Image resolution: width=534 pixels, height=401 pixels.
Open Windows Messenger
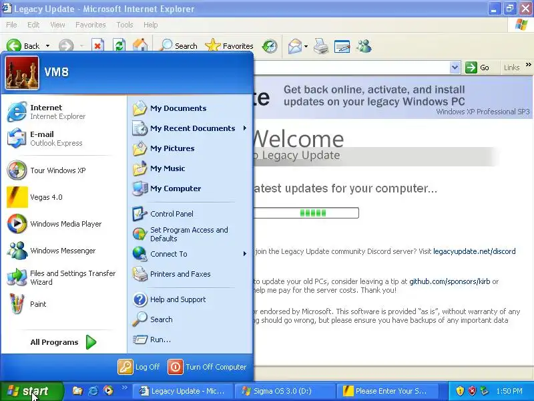[x=63, y=251]
